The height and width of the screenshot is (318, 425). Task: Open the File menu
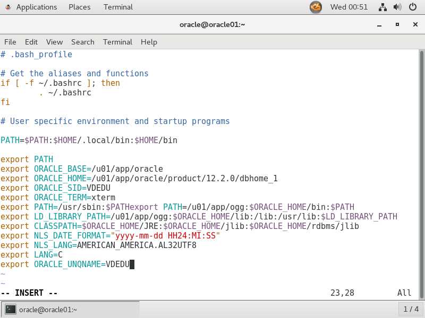tap(10, 42)
